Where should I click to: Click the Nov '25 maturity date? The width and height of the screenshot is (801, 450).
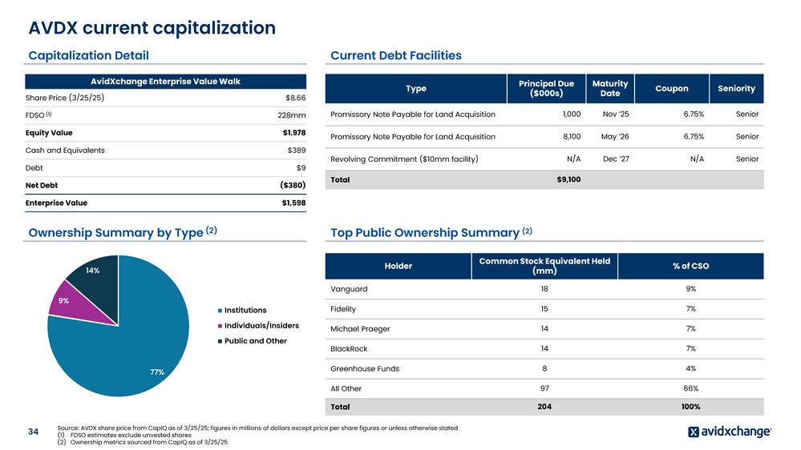click(x=616, y=115)
